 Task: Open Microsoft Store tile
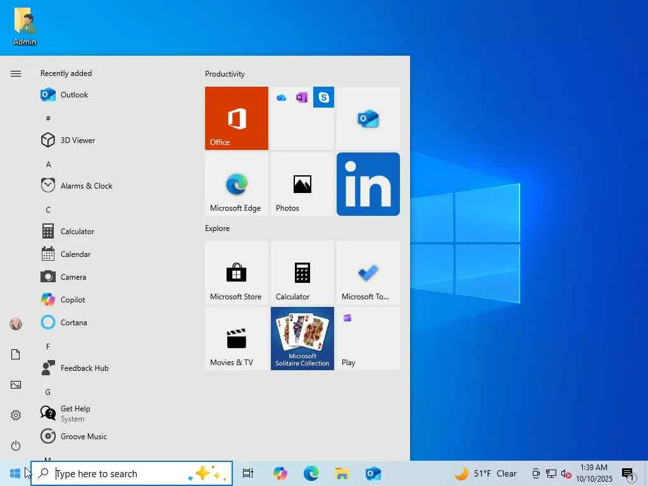click(236, 273)
